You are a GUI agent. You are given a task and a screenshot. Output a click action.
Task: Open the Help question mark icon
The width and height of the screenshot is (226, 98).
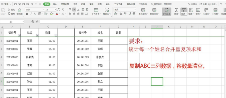(221, 4)
